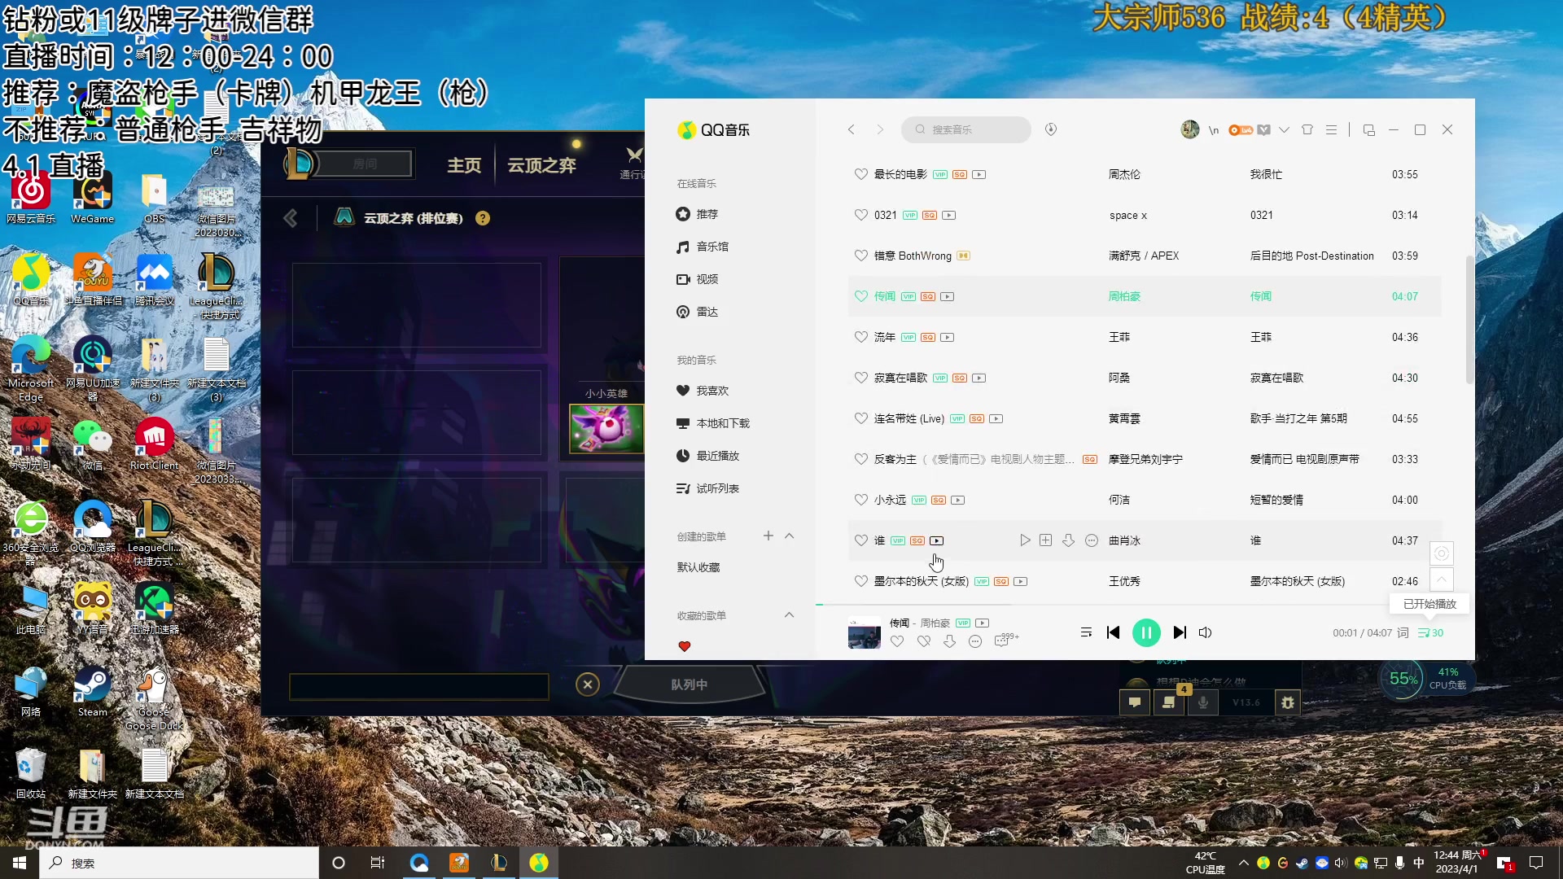Click back-to-top arrow in song list
1563x879 pixels.
1442,579
